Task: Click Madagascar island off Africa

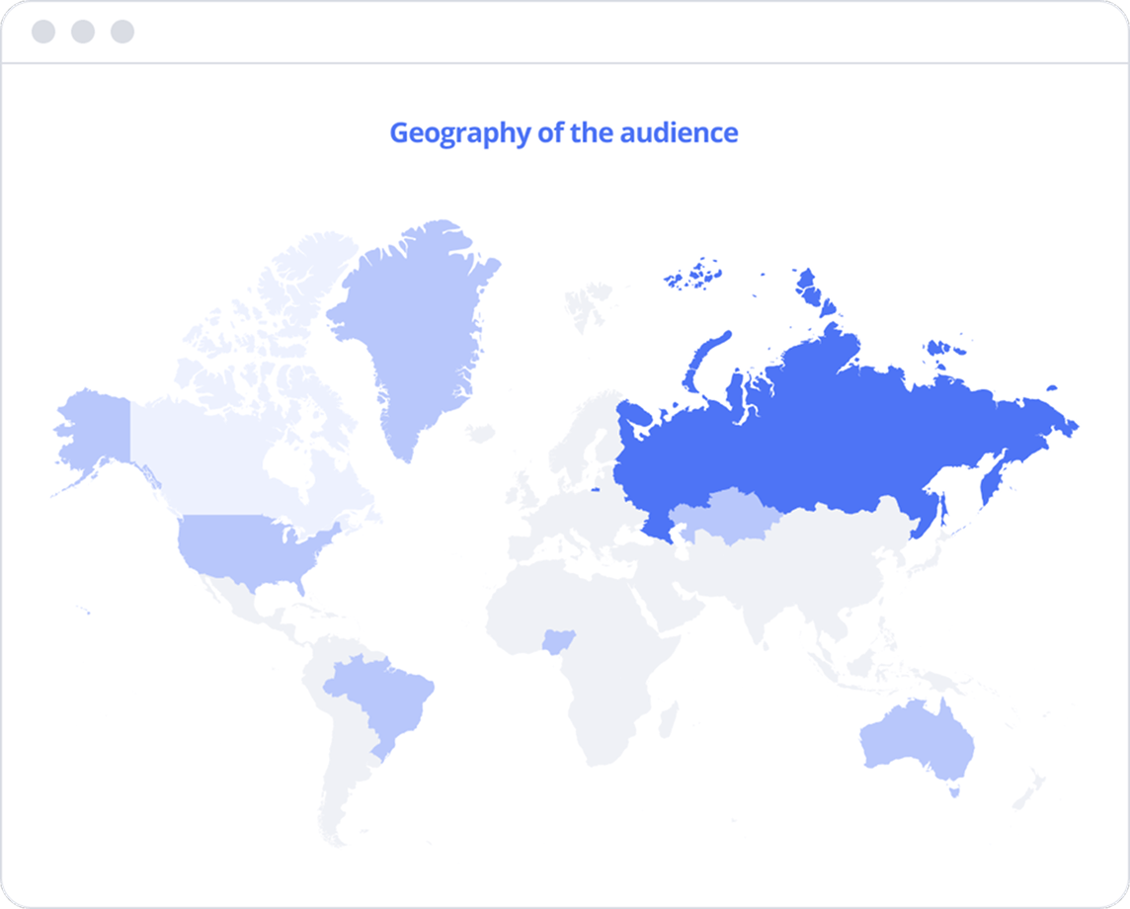Action: coord(667,718)
